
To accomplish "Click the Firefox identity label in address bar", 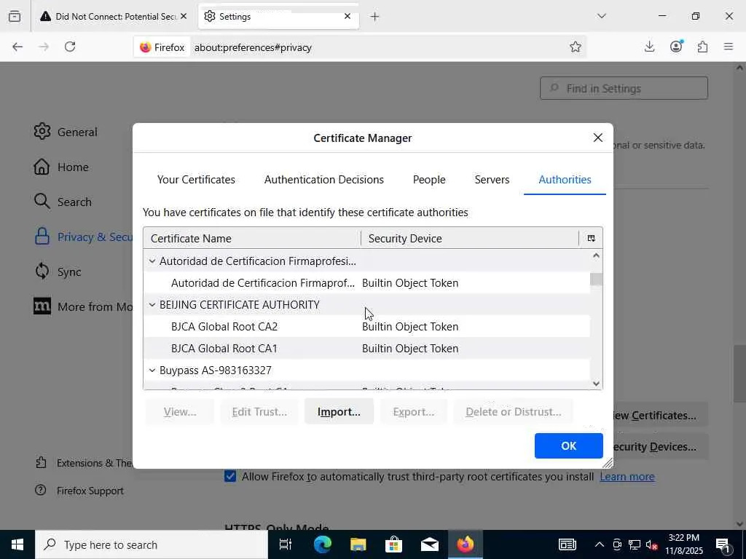I will [162, 47].
